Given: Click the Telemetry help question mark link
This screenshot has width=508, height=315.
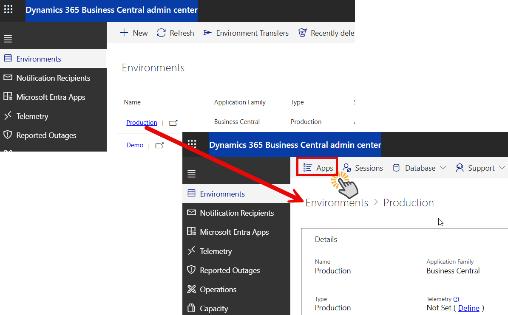Looking at the screenshot, I should [x=456, y=299].
